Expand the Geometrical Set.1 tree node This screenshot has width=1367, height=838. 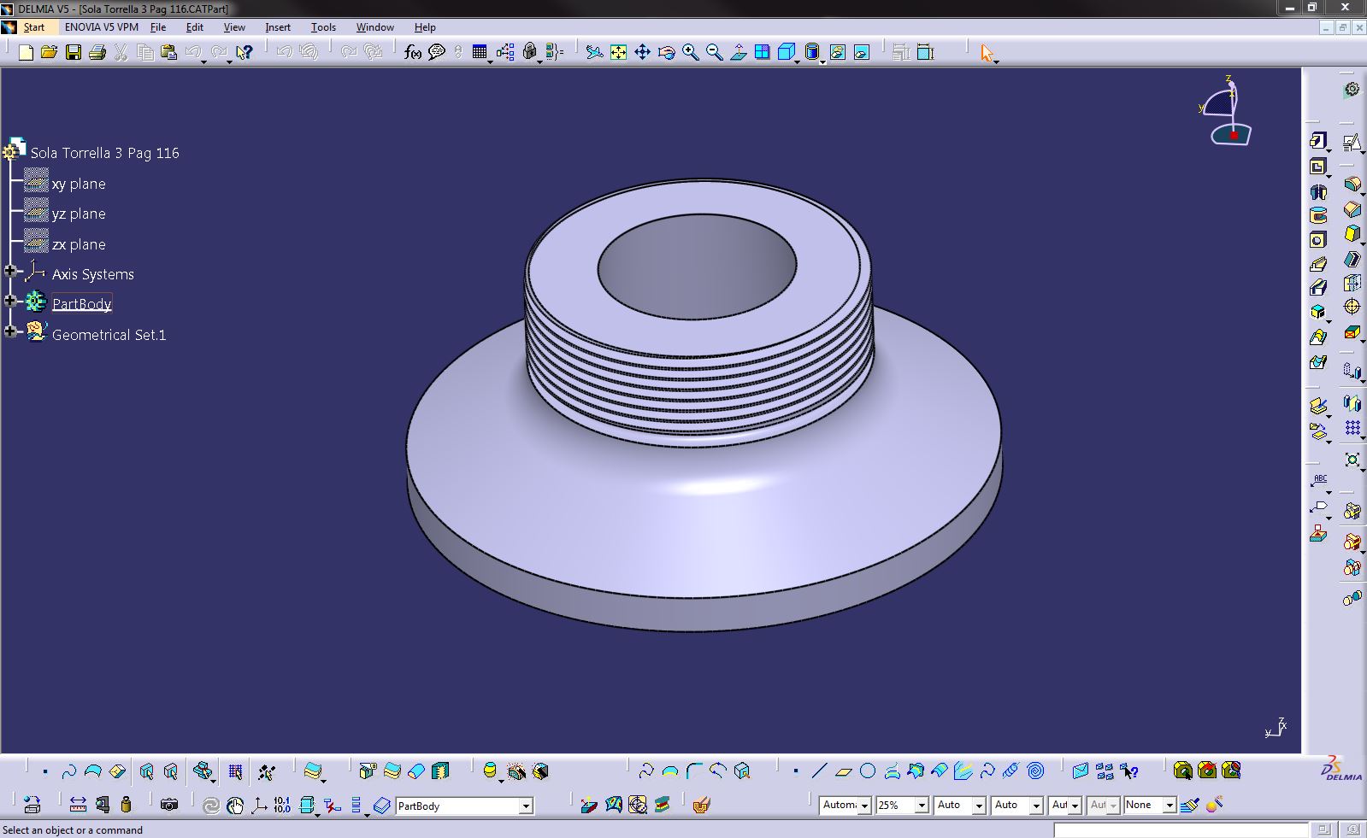coord(10,331)
